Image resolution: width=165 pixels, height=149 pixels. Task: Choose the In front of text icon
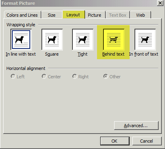145,39
